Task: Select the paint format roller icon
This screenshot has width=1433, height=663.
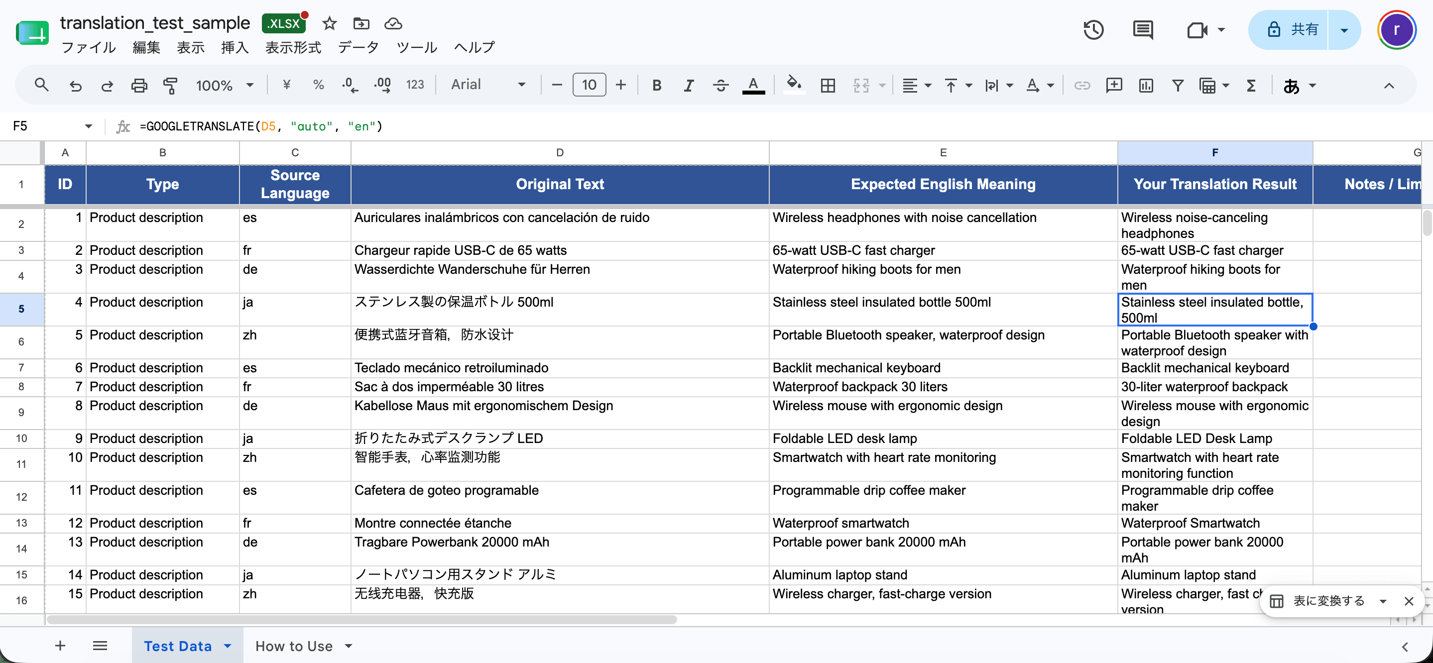Action: [170, 85]
